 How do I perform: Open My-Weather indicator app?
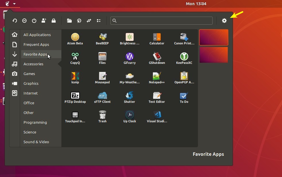pyautogui.click(x=129, y=78)
